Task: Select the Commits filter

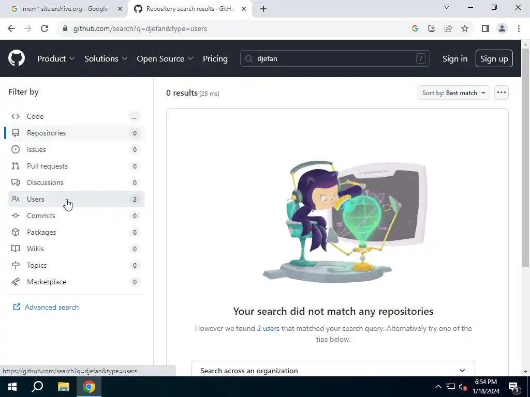Action: 76,216
